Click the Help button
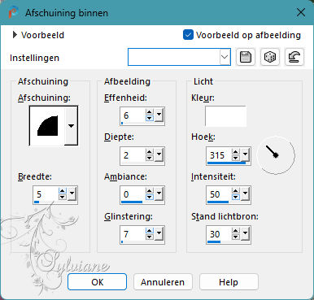The image size is (314, 300). pyautogui.click(x=229, y=282)
